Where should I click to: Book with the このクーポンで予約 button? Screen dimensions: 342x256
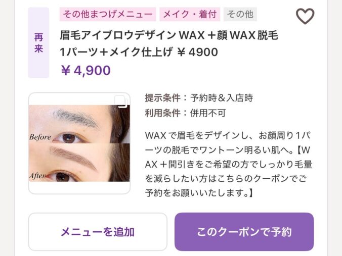(244, 232)
